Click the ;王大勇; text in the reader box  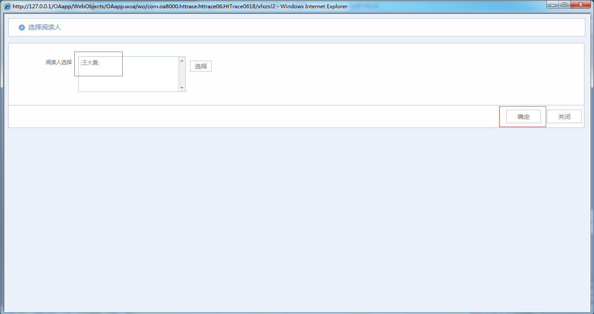90,63
